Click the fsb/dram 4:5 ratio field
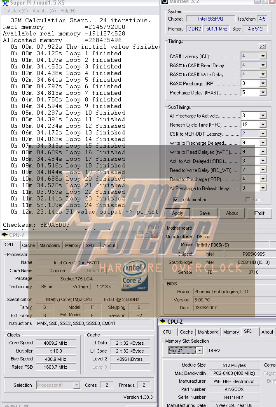The height and width of the screenshot is (407, 276). [x=262, y=19]
